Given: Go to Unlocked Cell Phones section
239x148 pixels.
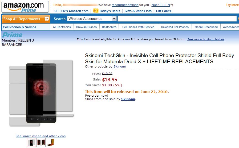Looking at the screenshot, I should 175,27.
